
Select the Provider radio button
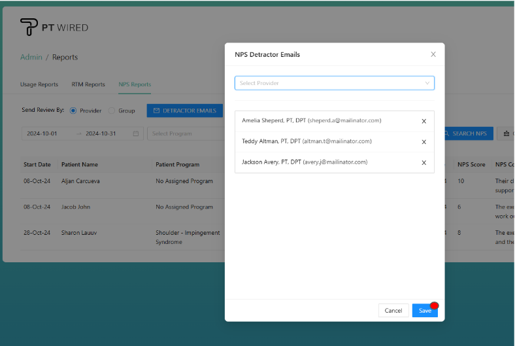73,111
